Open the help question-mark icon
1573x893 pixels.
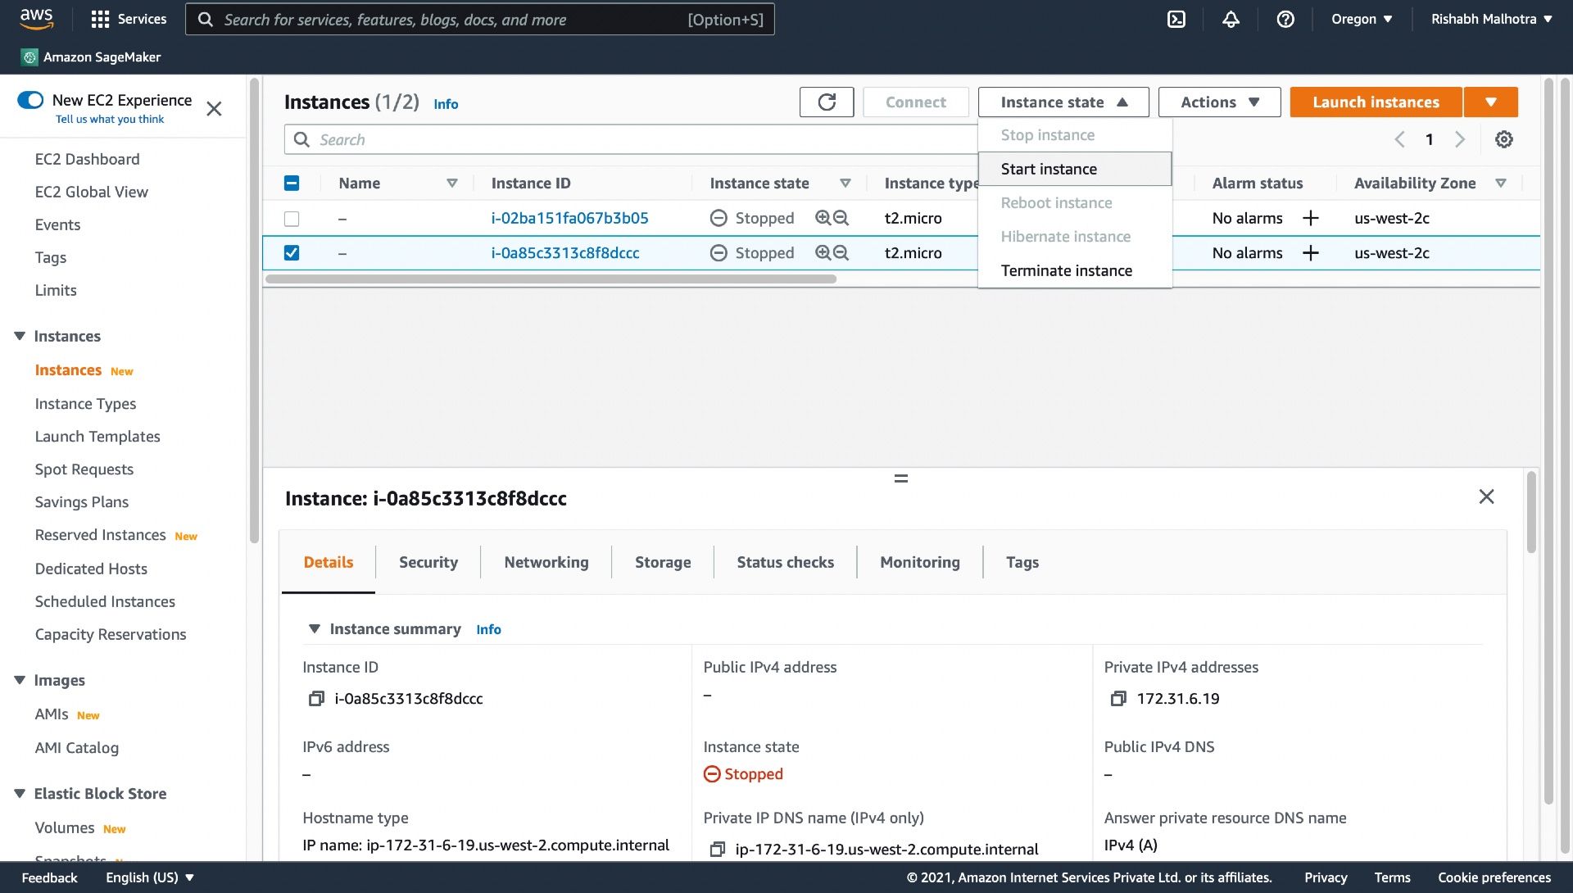point(1285,19)
